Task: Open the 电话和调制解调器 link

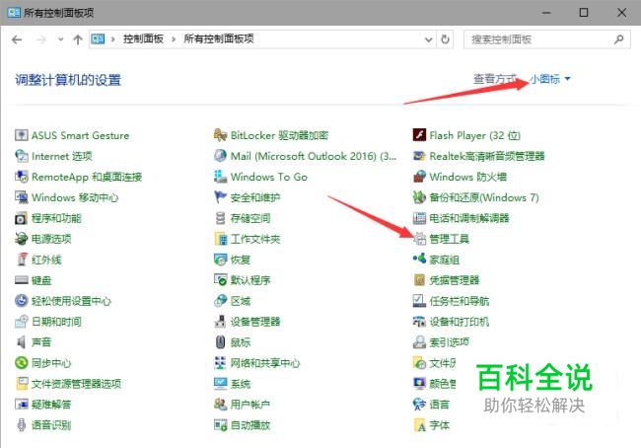Action: (x=469, y=218)
